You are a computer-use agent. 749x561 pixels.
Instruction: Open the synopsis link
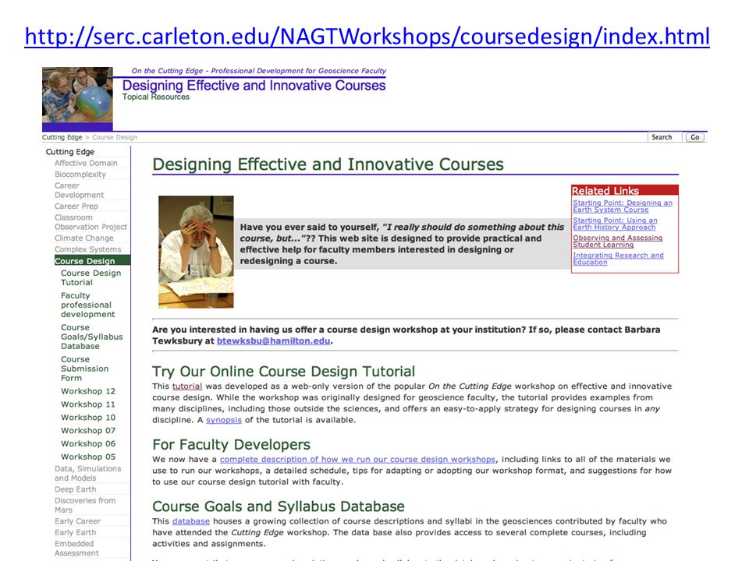(224, 420)
